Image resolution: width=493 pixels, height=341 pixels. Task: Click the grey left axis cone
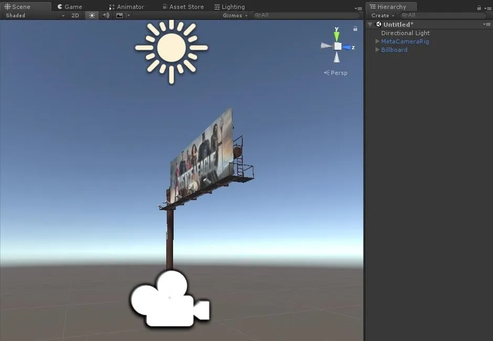326,46
